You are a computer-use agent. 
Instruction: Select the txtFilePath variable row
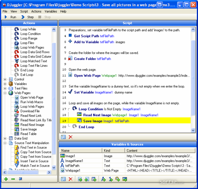tap(127, 166)
